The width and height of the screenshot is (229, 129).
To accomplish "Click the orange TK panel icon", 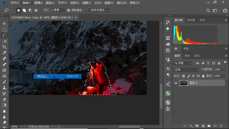I will (168, 103).
